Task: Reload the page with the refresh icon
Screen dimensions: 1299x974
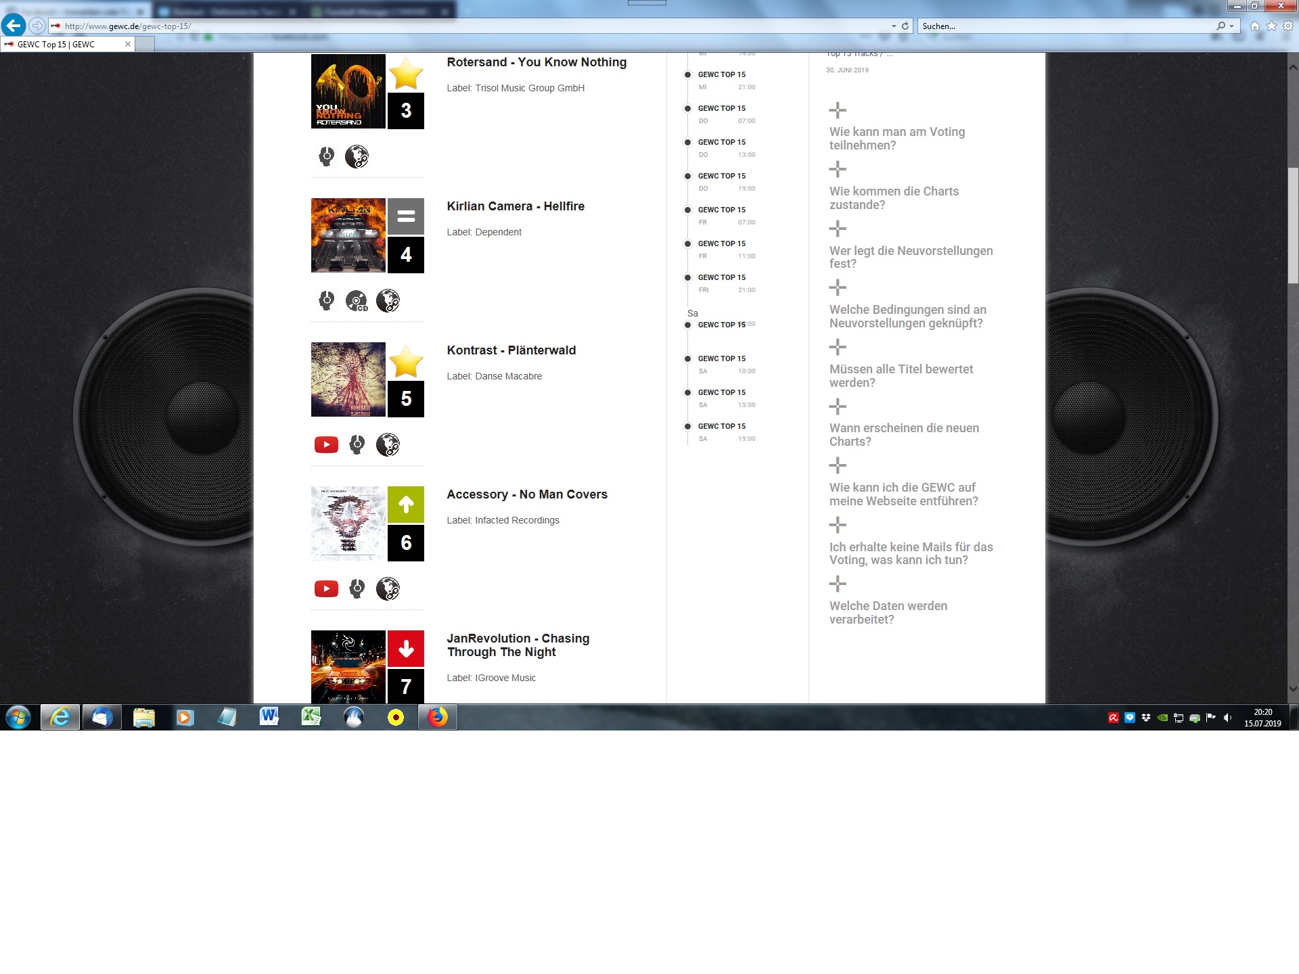Action: [x=905, y=26]
